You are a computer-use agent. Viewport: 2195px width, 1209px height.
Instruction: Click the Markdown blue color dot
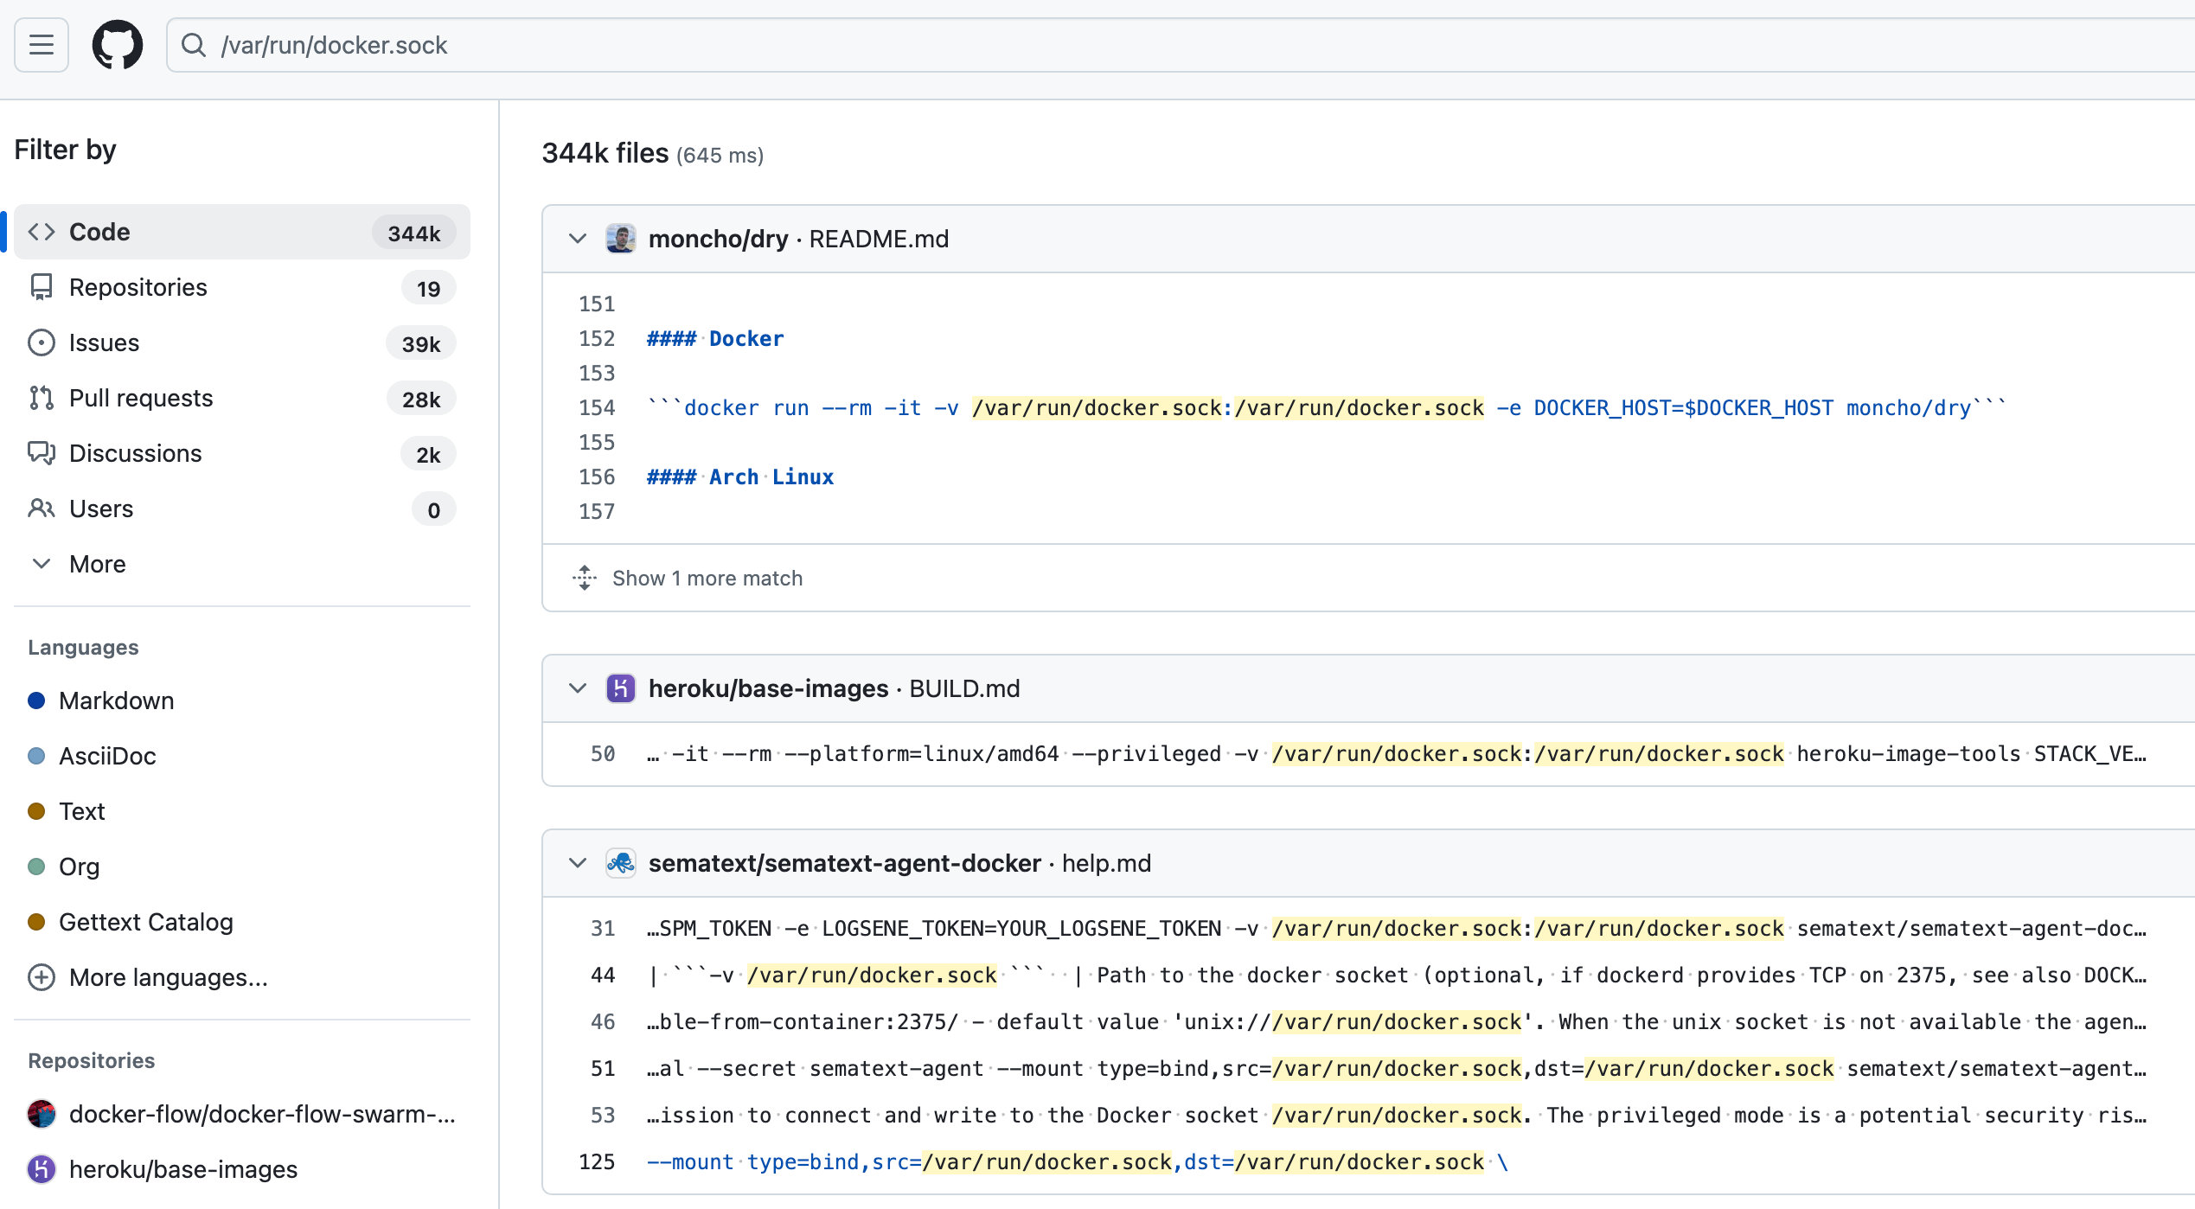tap(36, 700)
